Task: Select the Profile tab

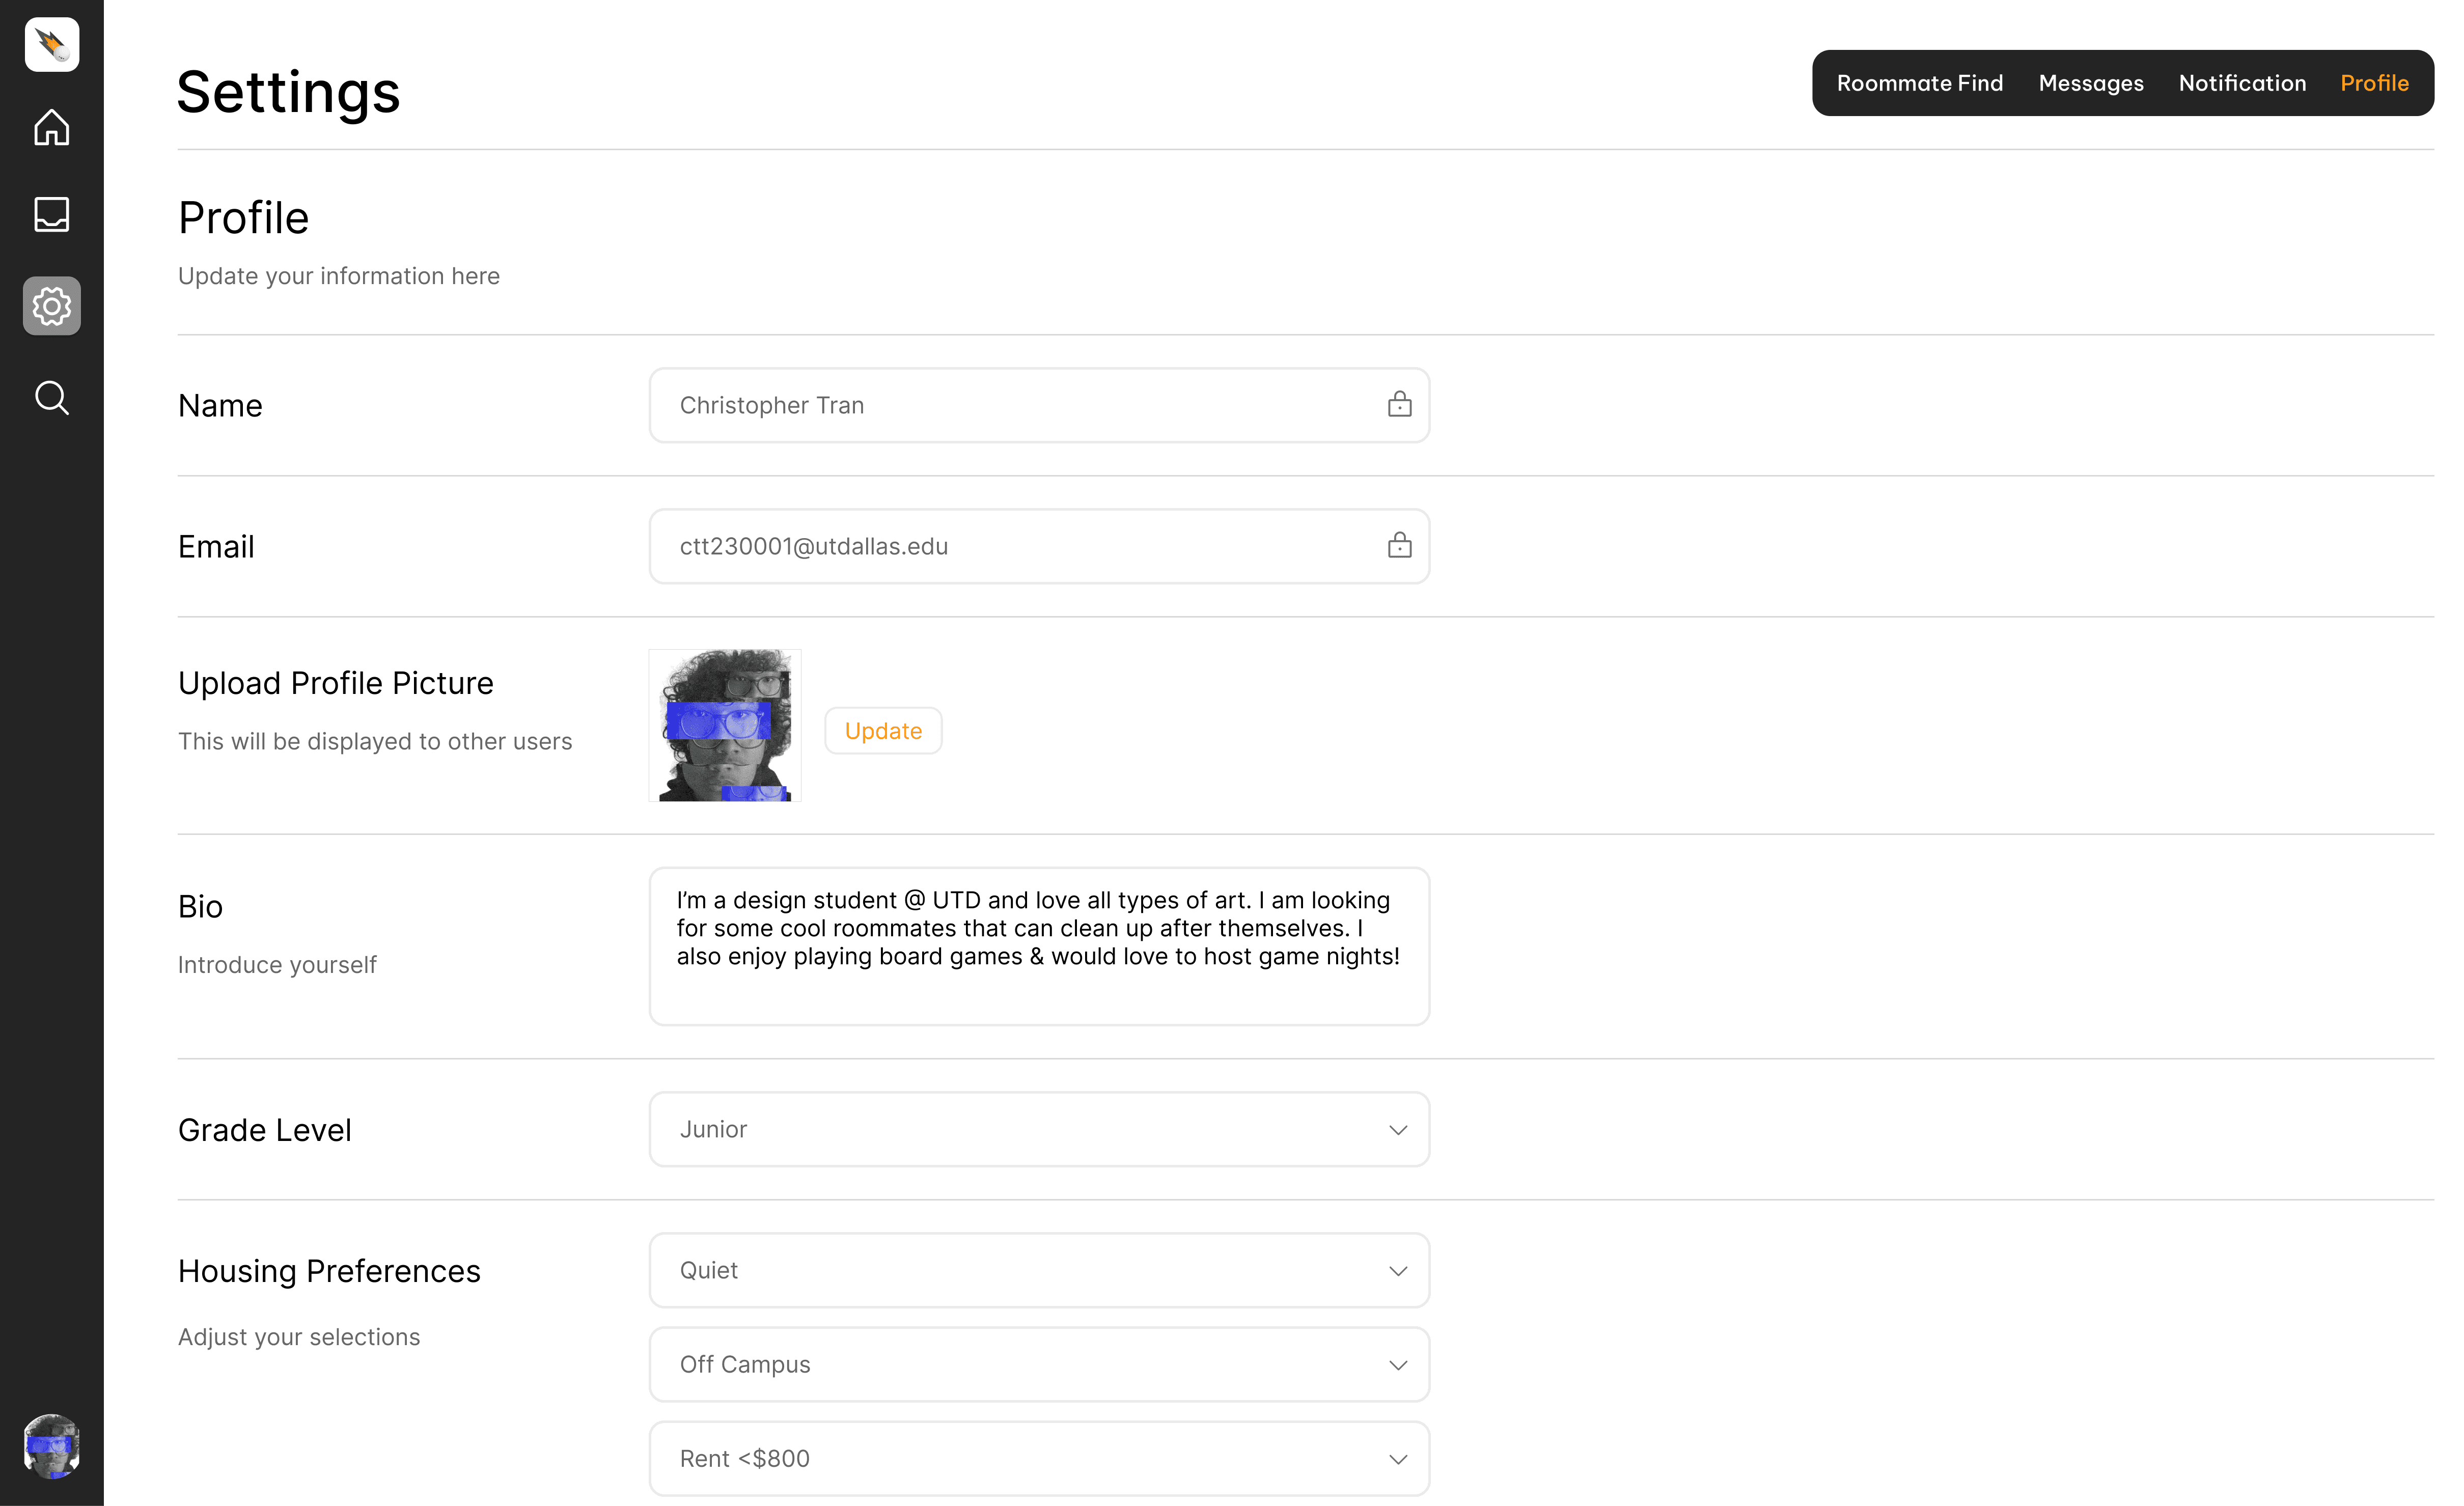Action: [x=2374, y=83]
